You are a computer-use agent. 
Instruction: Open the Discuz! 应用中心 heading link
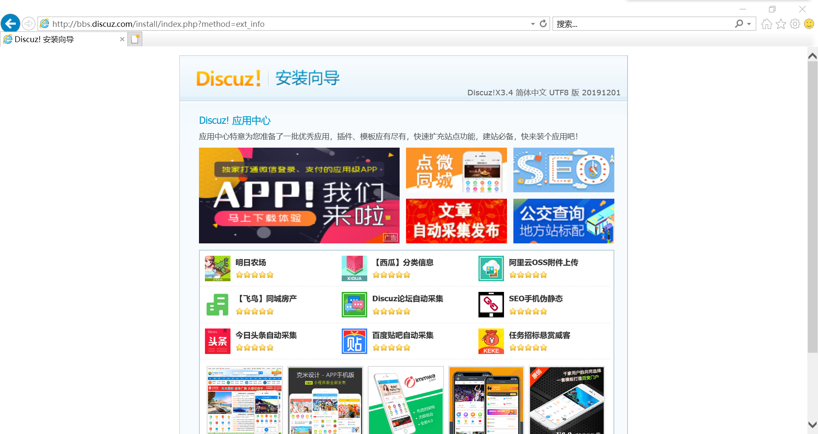tap(235, 120)
